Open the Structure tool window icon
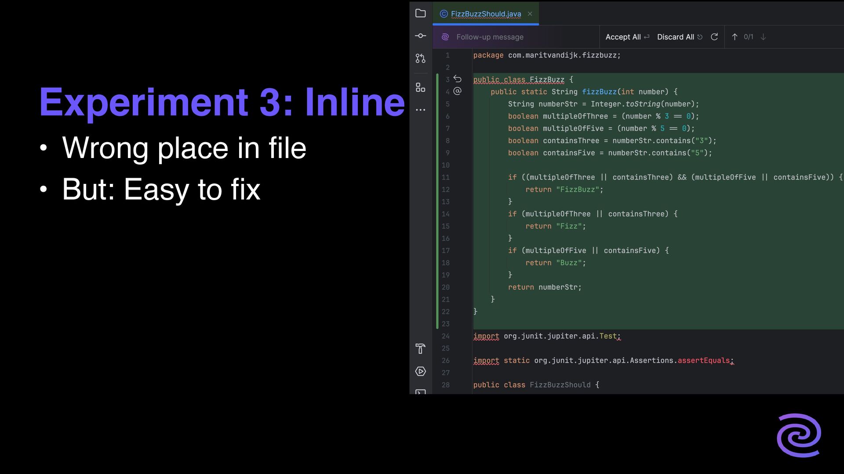The width and height of the screenshot is (844, 474). (420, 88)
